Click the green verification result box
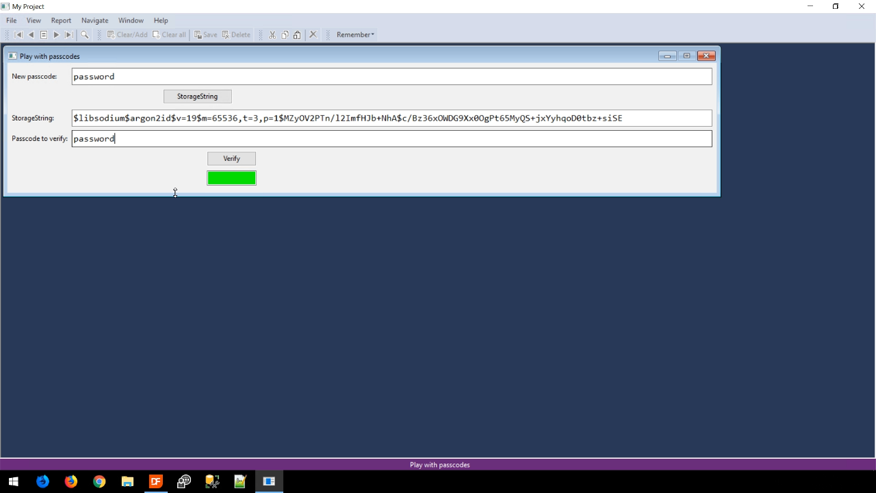The width and height of the screenshot is (876, 493). 231,178
